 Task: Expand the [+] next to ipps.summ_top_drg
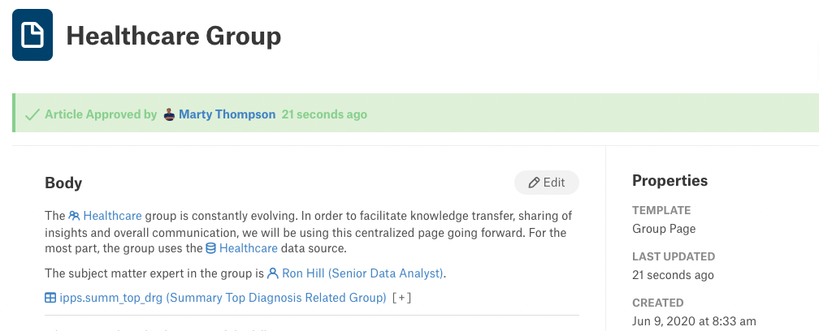[x=401, y=299]
